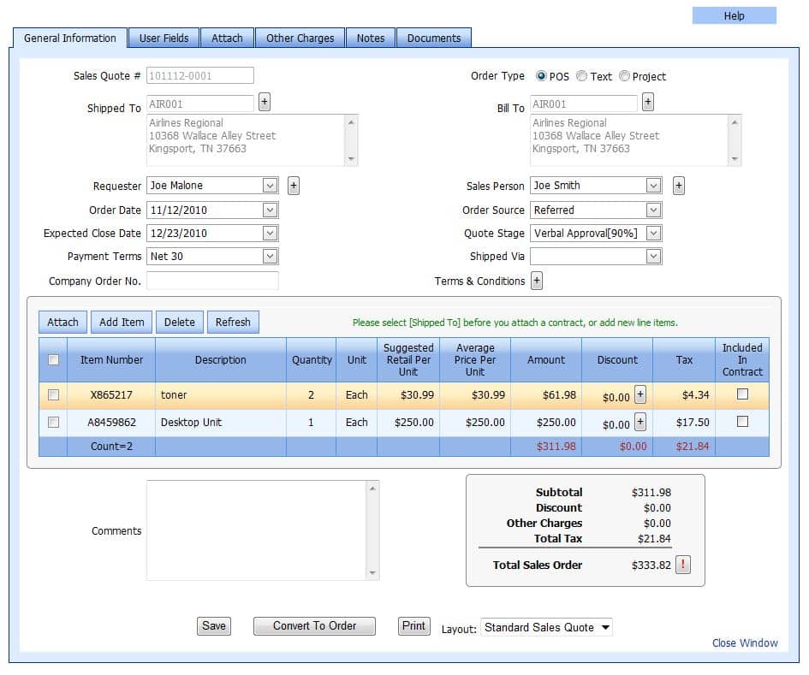Click the plus icon next to Bill To

[x=648, y=102]
